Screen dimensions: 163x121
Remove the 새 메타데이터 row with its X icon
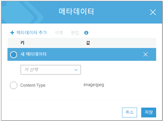[146, 54]
